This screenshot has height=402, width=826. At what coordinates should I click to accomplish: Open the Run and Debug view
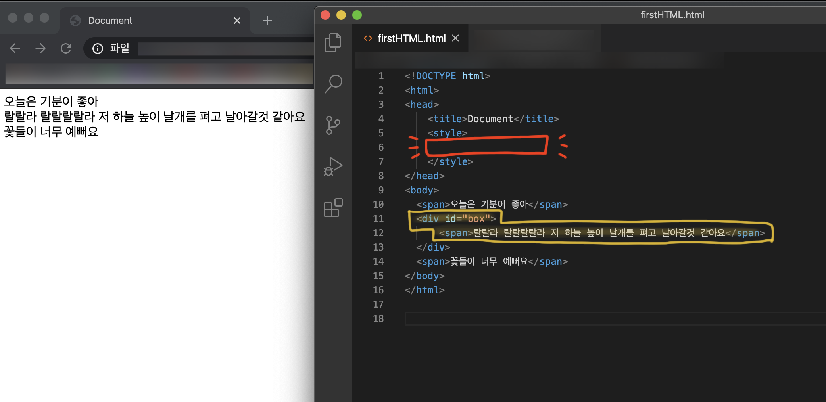click(333, 167)
